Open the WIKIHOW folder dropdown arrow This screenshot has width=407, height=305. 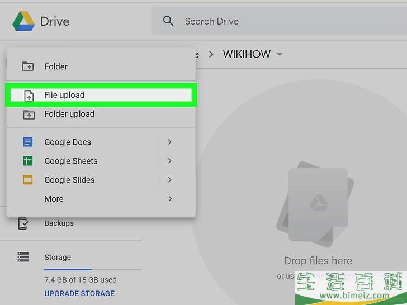point(280,55)
